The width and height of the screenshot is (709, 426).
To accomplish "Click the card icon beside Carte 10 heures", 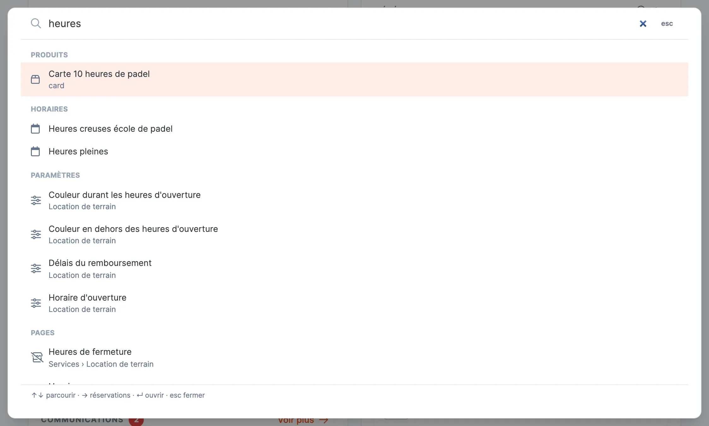I will (x=35, y=79).
